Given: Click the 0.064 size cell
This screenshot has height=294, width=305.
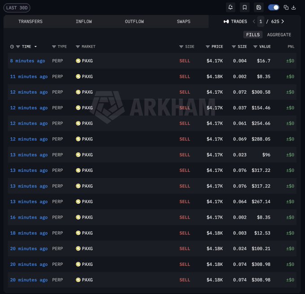Looking at the screenshot, I should coord(240,202).
